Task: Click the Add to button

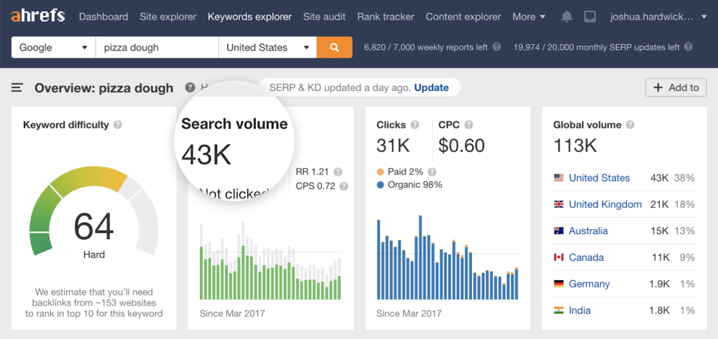Action: click(x=676, y=88)
